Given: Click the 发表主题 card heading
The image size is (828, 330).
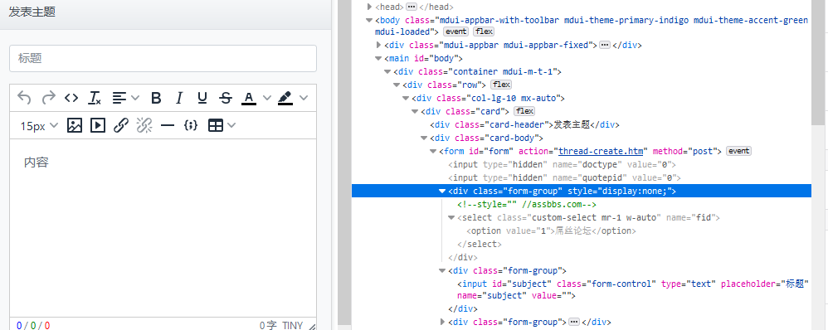Looking at the screenshot, I should [x=32, y=12].
